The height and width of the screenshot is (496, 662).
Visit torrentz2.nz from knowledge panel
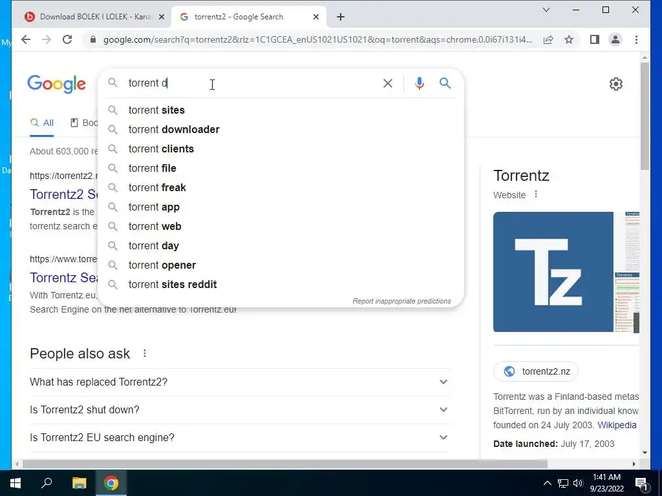click(x=535, y=371)
